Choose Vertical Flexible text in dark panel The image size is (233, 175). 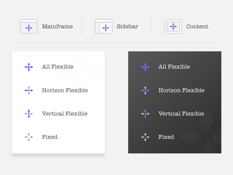coord(181,114)
